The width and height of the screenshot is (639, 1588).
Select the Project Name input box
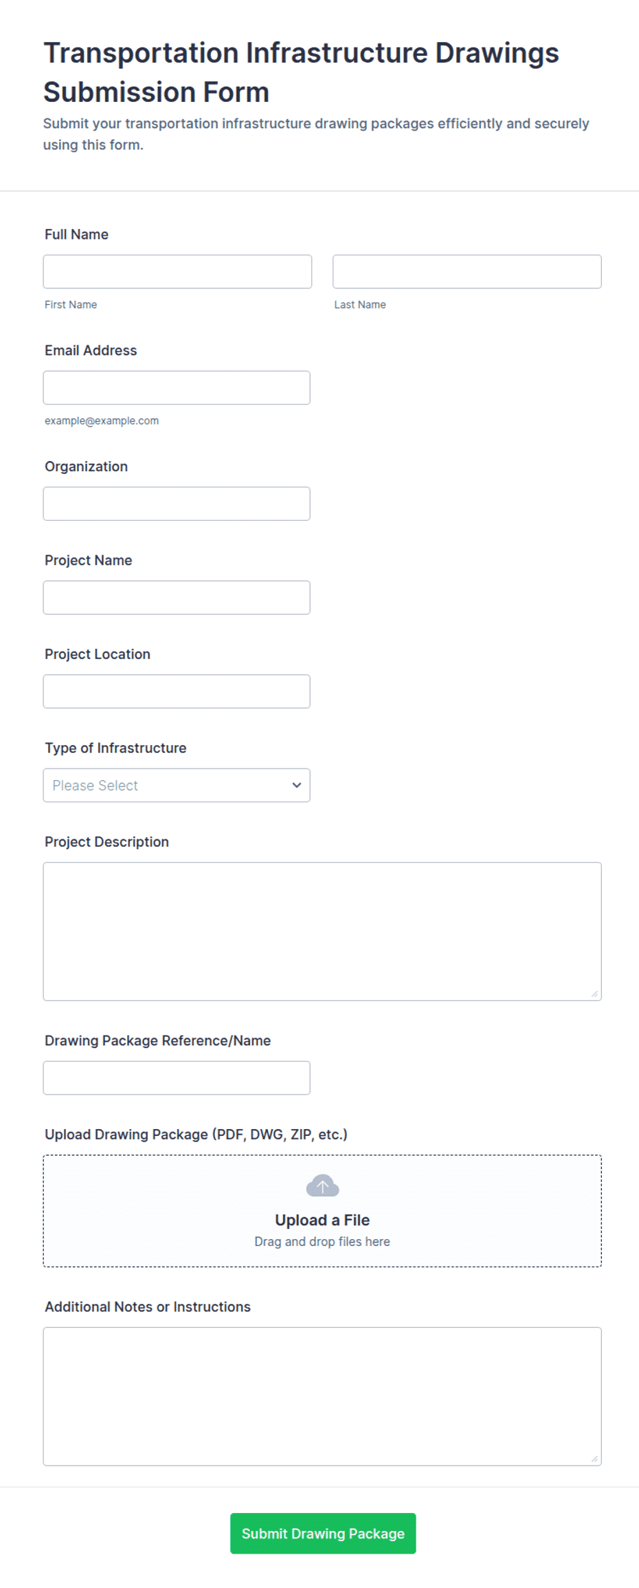pos(177,597)
